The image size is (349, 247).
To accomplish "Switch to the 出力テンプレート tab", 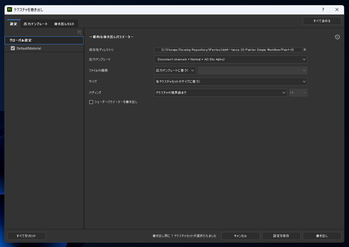I will pos(36,24).
